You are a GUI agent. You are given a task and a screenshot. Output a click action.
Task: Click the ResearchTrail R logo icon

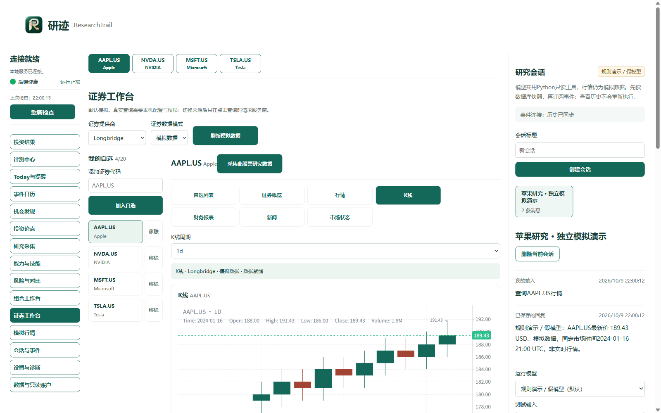34,25
